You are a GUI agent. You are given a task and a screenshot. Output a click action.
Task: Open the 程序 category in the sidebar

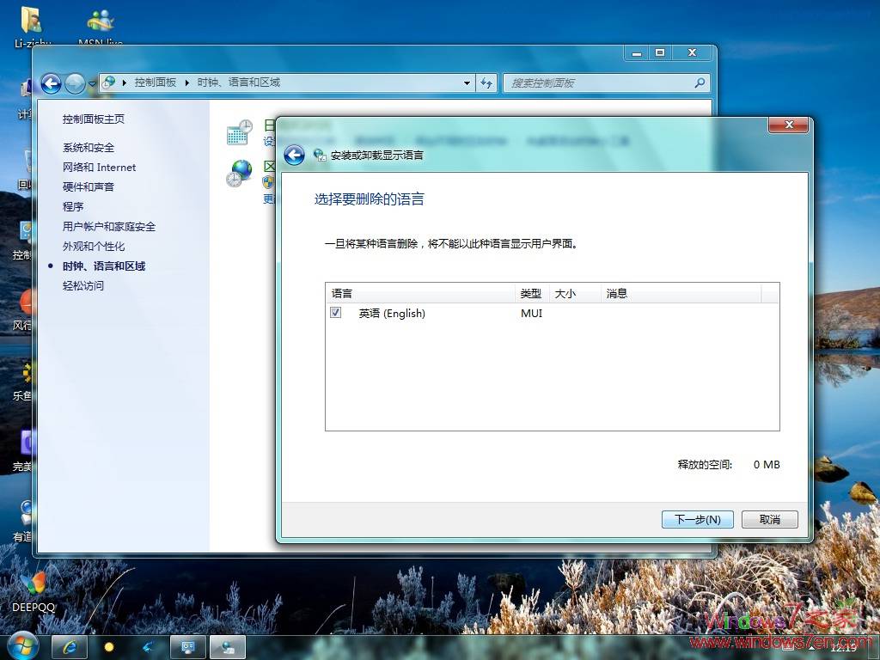click(73, 206)
